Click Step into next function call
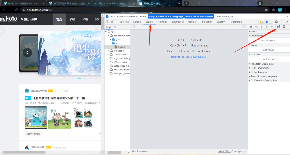This screenshot has width=290, height=155. [x=261, y=27]
